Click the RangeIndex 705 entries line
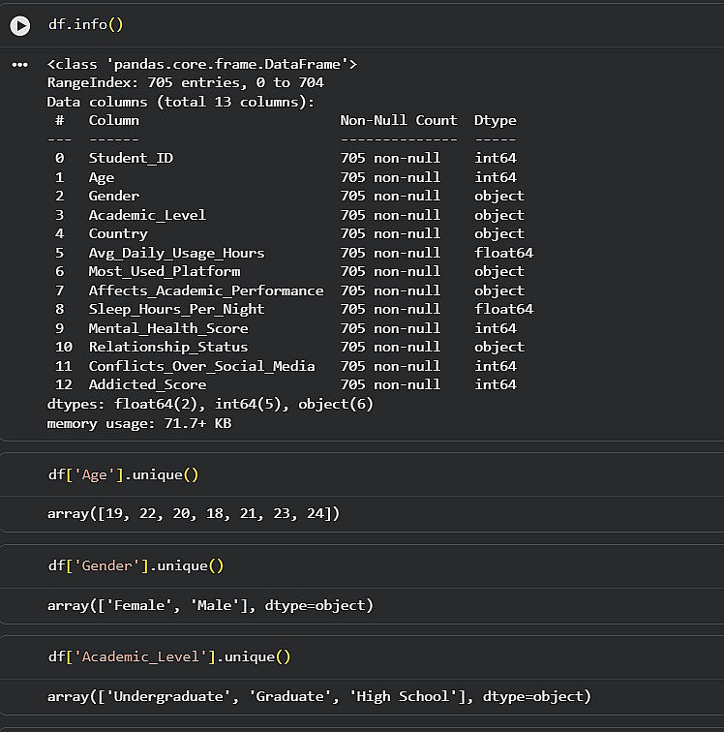Image resolution: width=724 pixels, height=732 pixels. point(185,83)
